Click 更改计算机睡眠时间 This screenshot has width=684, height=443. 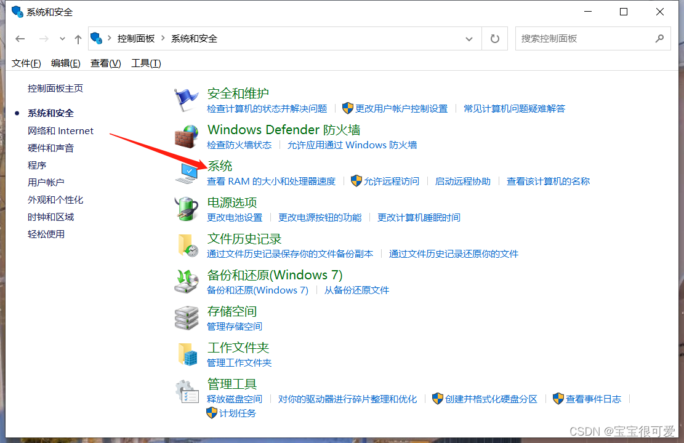(x=419, y=218)
